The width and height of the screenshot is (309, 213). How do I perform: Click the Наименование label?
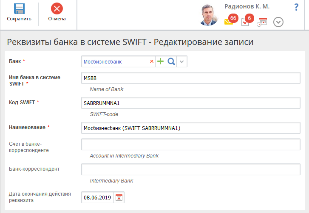click(27, 127)
